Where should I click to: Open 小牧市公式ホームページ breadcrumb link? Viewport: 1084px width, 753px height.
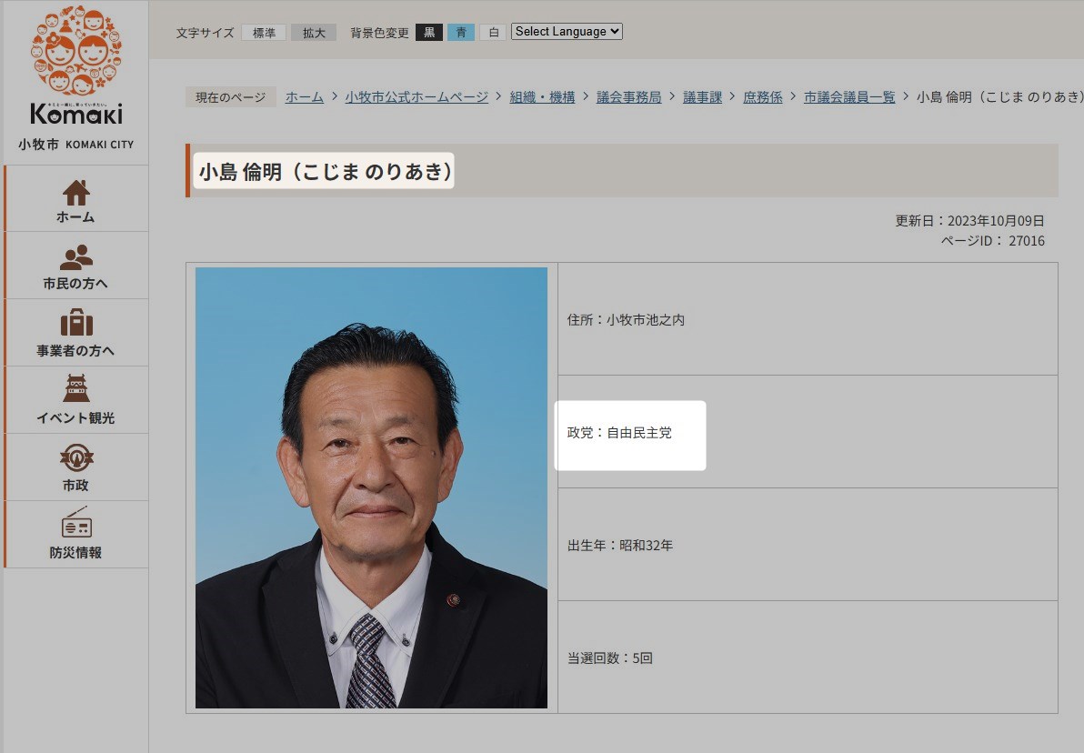click(x=417, y=97)
